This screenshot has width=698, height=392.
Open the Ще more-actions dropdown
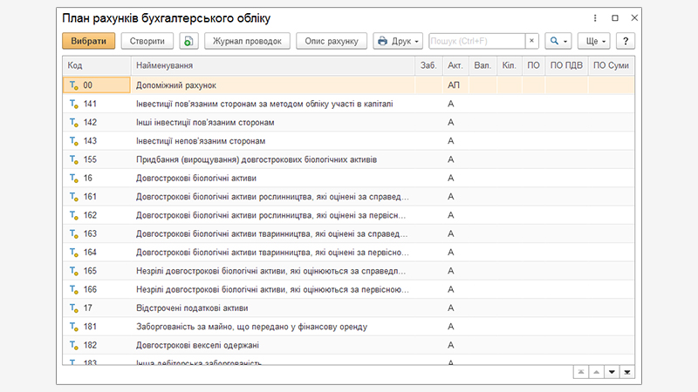pos(593,41)
